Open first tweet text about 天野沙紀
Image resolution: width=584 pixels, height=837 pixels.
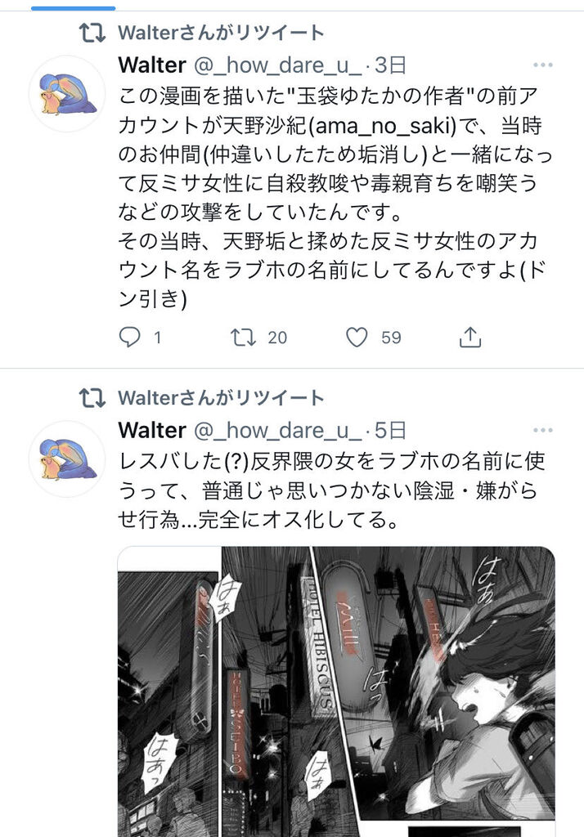click(x=335, y=198)
